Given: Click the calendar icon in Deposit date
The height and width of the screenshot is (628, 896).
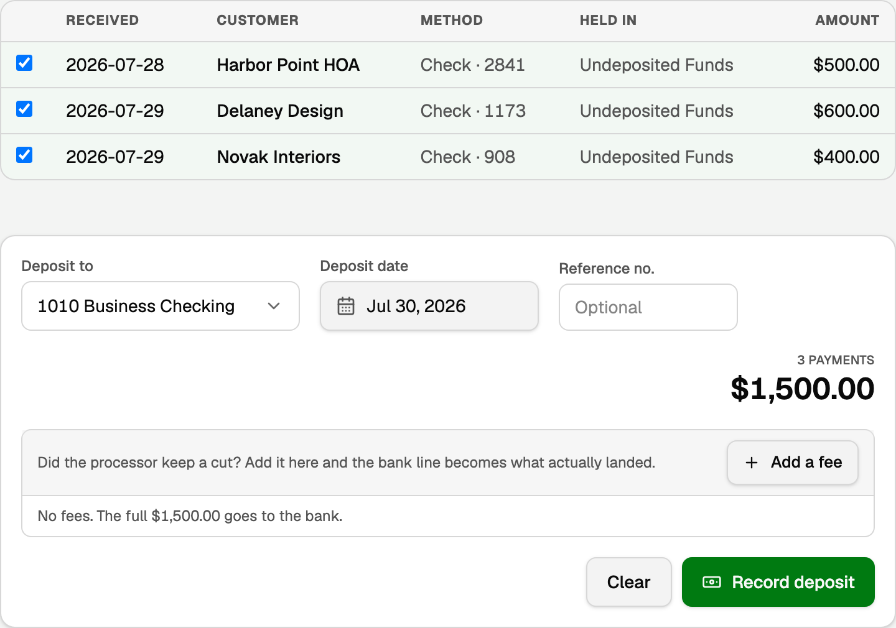Looking at the screenshot, I should 346,306.
